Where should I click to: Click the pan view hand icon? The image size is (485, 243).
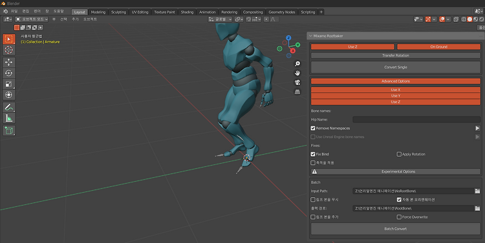pos(297,73)
